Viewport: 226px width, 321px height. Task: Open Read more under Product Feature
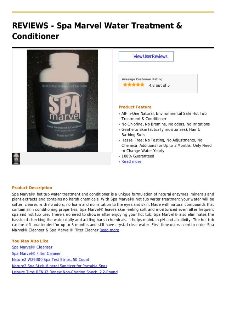132,161
